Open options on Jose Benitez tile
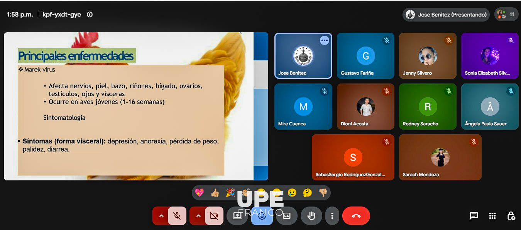Screen dimensions: 521x230 coord(325,40)
